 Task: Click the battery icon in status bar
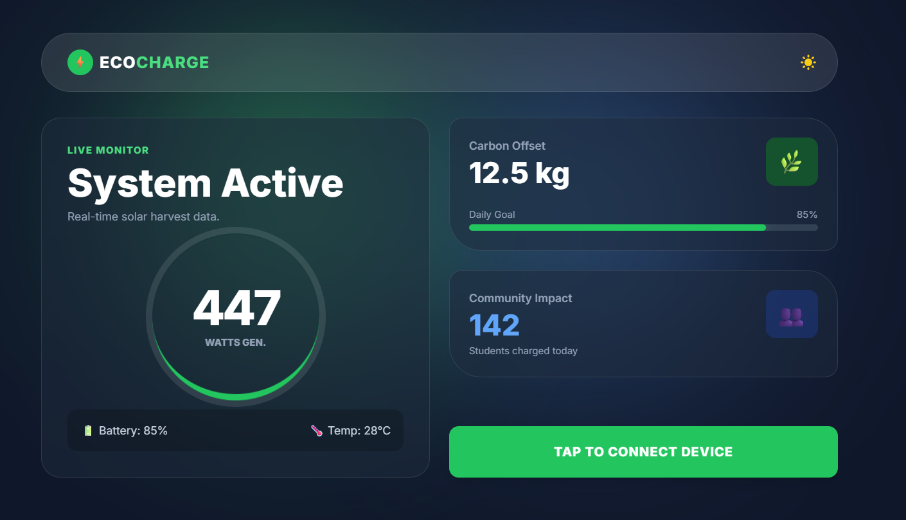click(x=88, y=431)
